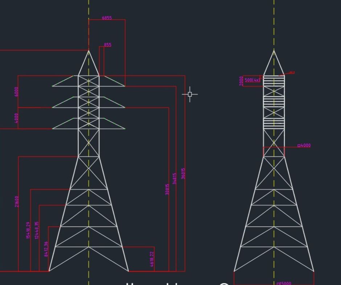Select the right tower's peak apex
This screenshot has height=285, width=341.
point(274,51)
